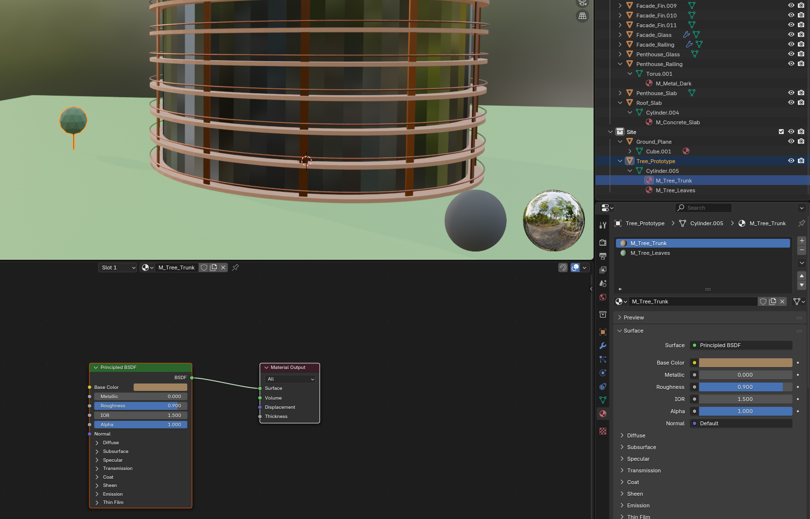Disable Penthouse_Slab in renders camera icon
810x519 pixels.
pos(801,93)
